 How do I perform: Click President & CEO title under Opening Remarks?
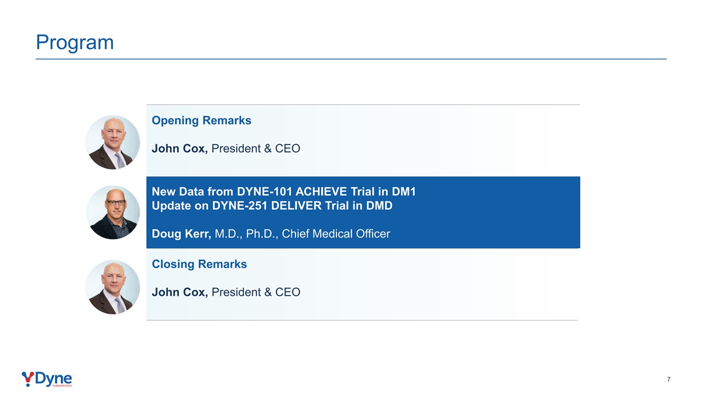(x=256, y=149)
